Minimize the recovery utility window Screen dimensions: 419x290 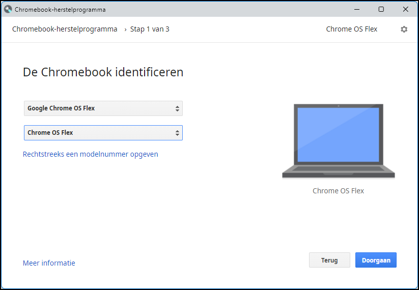point(357,9)
